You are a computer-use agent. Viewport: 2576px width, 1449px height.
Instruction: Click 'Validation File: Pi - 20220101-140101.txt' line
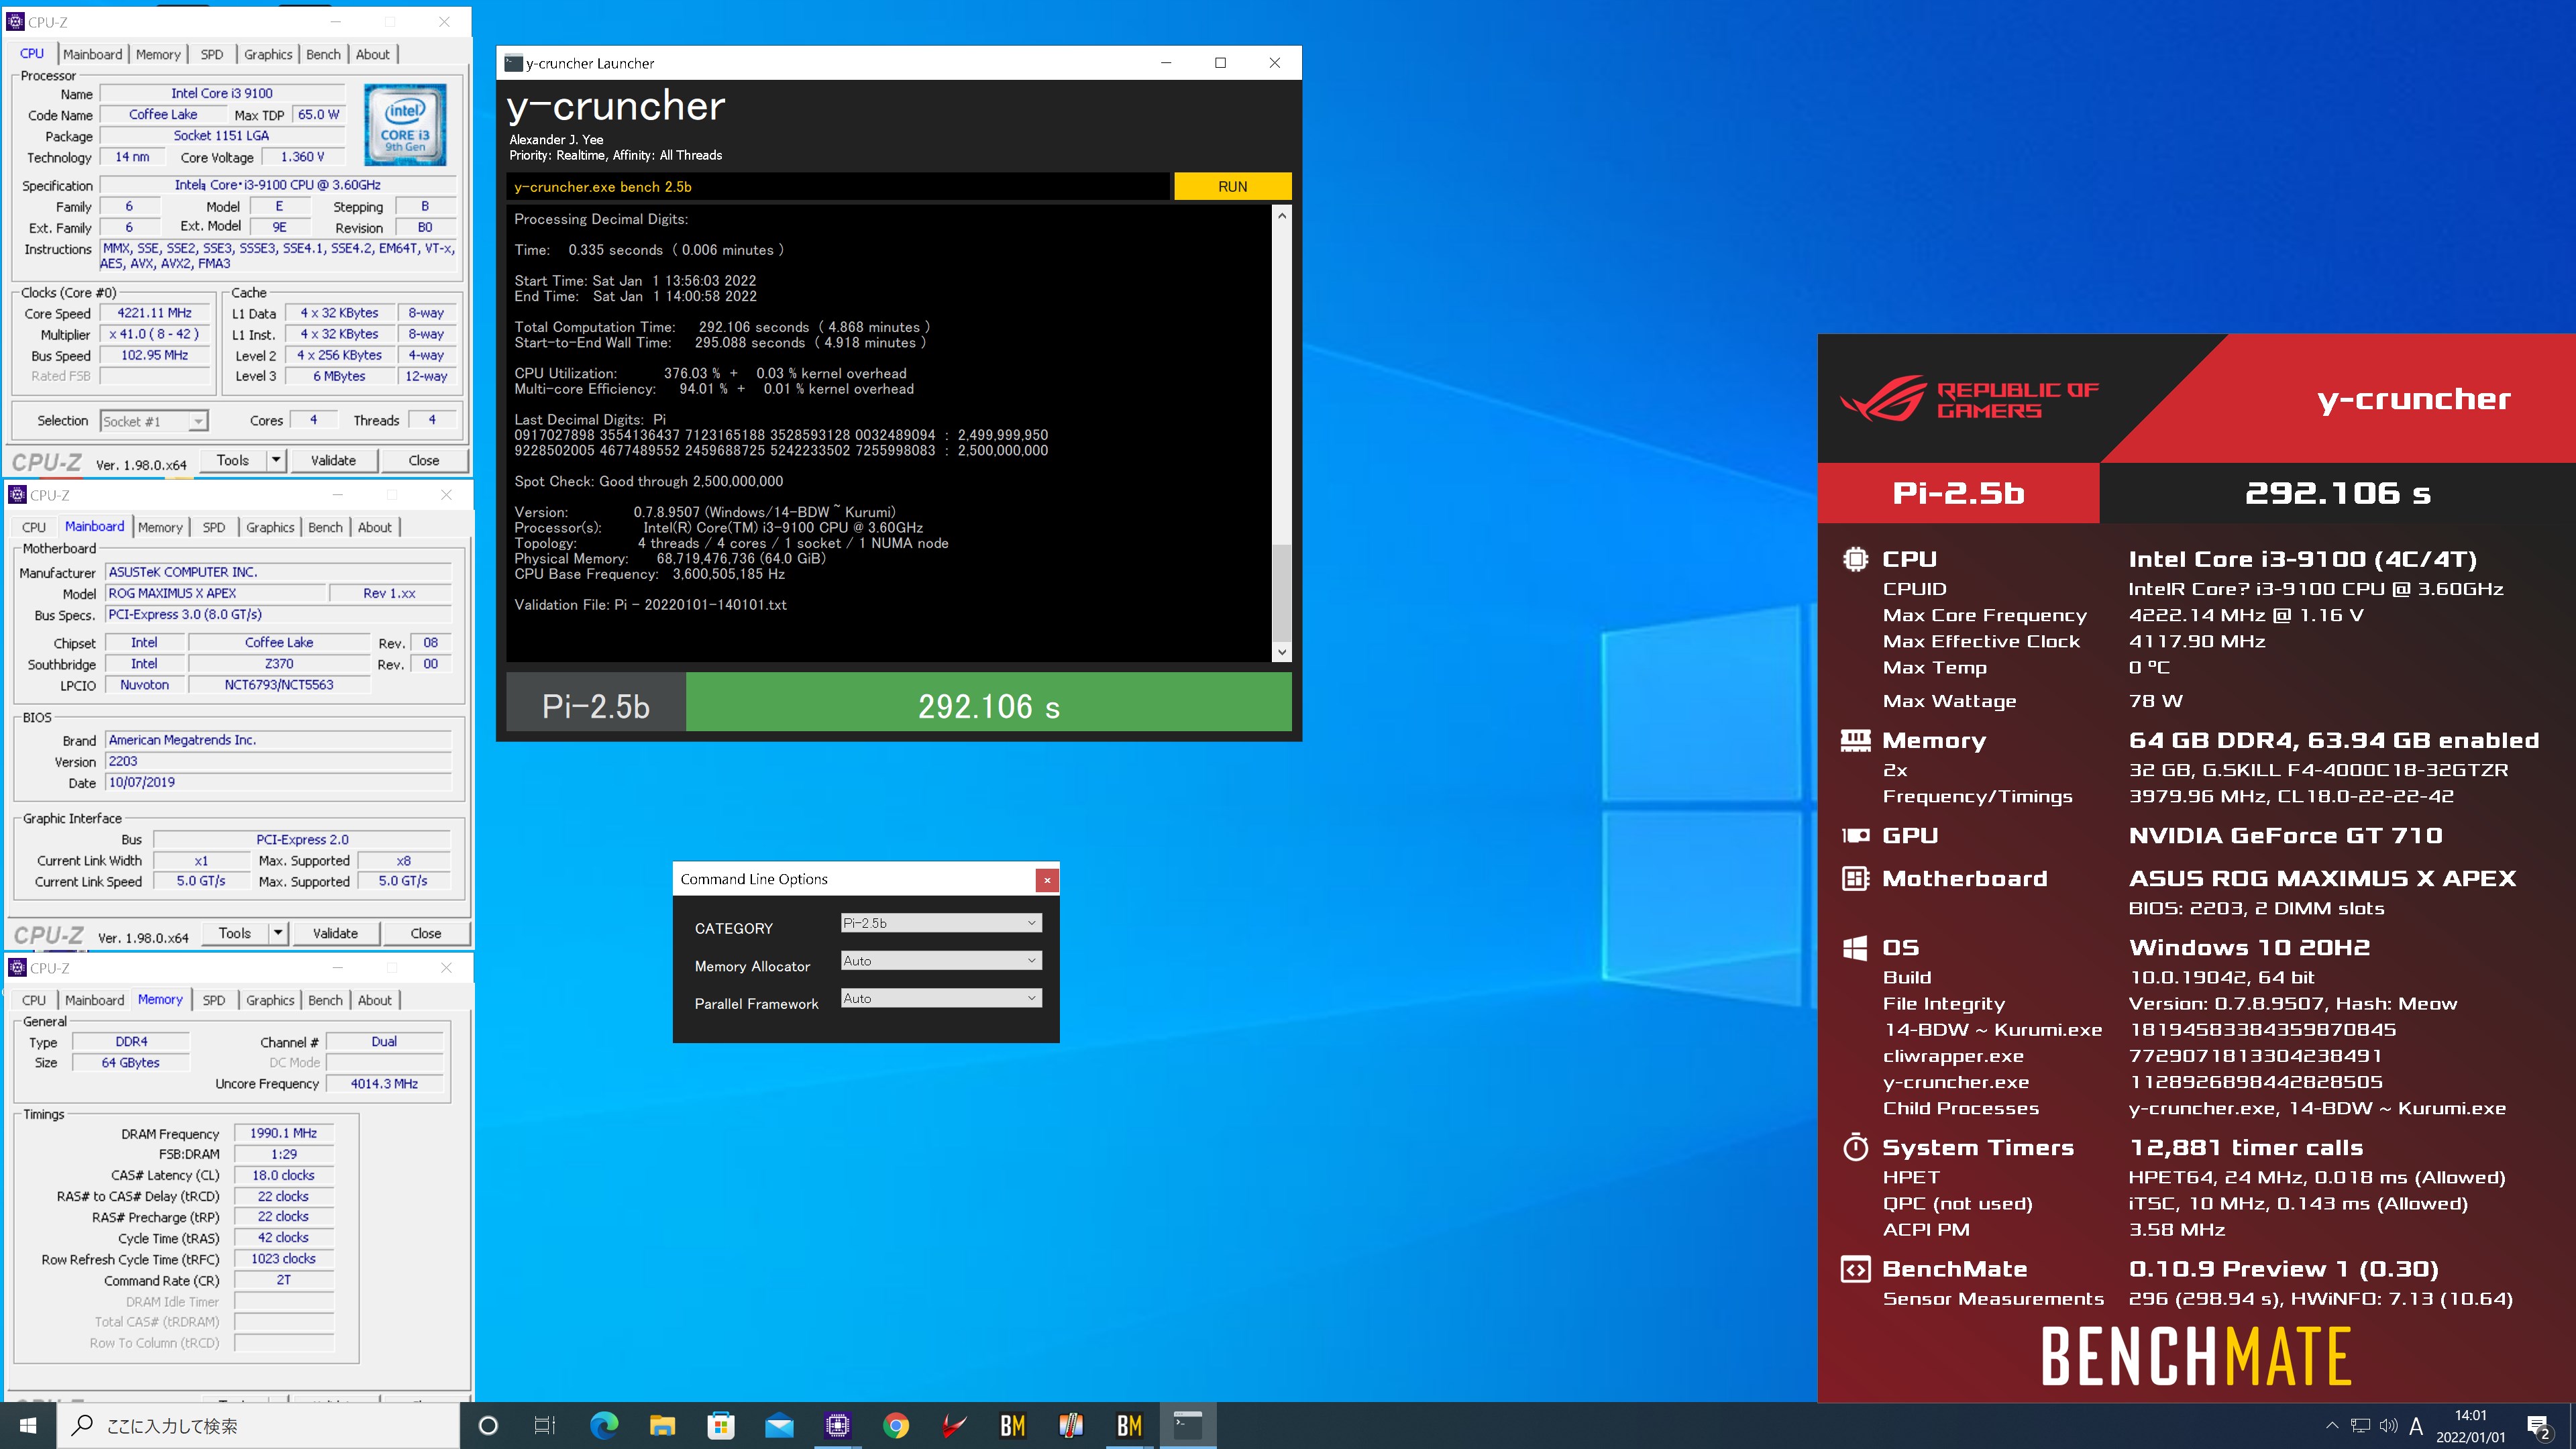pos(650,605)
